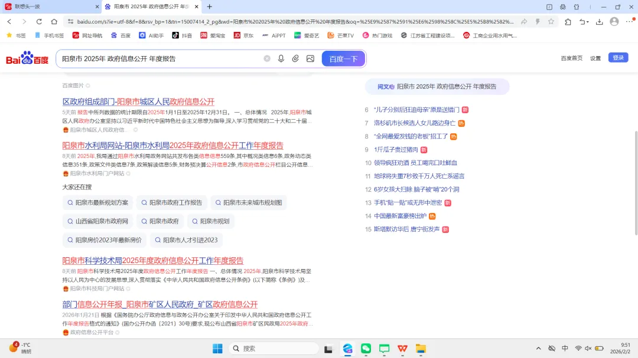
Task: Open browser extensions puzzle icon
Action: (x=568, y=22)
